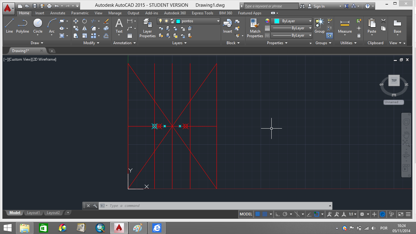Select the Polyline tool
The width and height of the screenshot is (416, 234).
[23, 26]
